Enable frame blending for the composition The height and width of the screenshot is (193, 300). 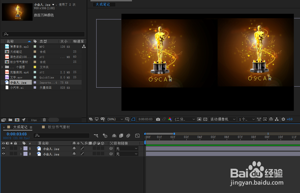121,136
